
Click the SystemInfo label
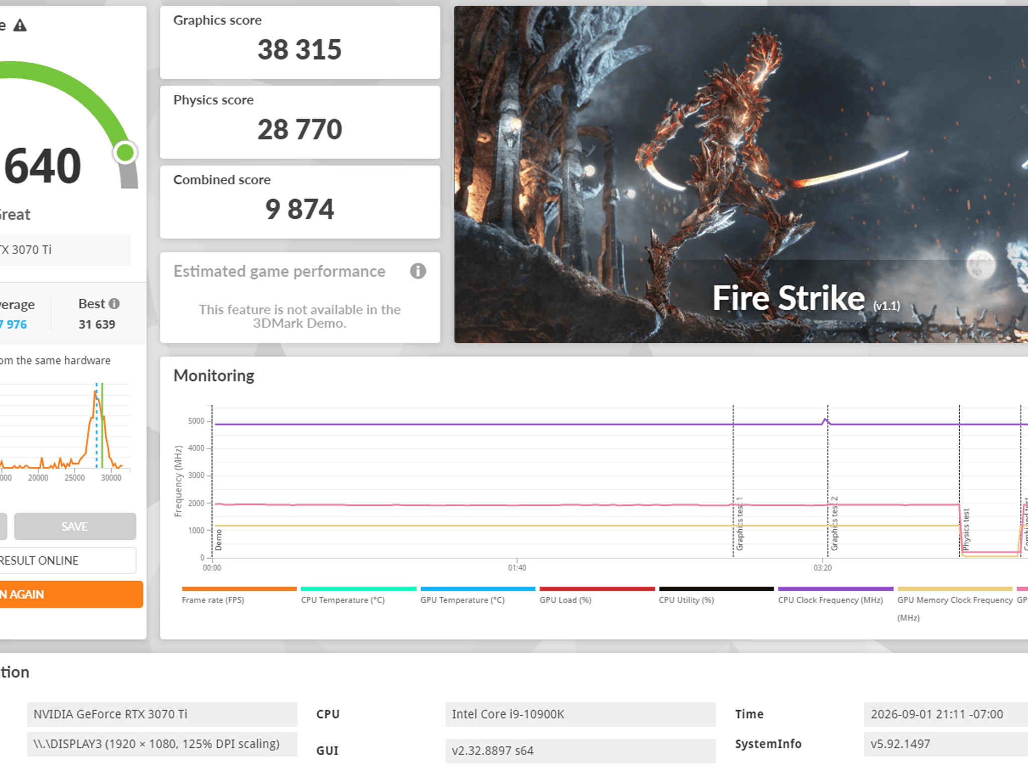tap(768, 744)
